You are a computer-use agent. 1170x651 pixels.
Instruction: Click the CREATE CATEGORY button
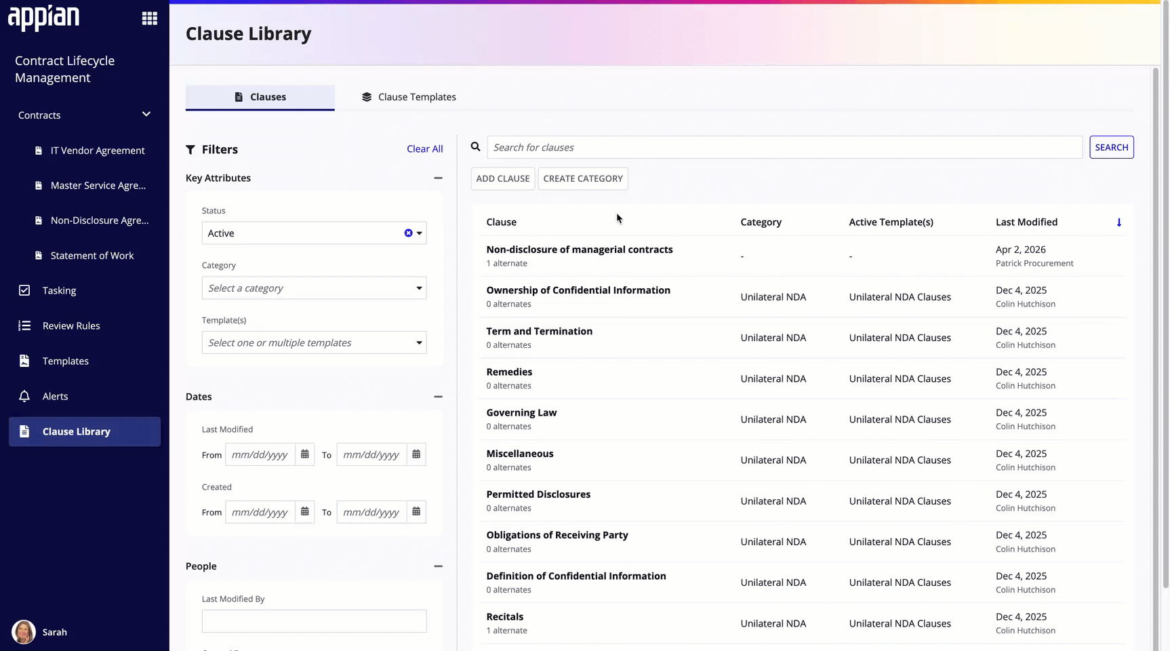coord(583,178)
